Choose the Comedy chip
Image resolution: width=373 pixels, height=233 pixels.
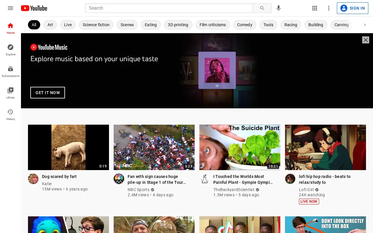[x=245, y=25]
